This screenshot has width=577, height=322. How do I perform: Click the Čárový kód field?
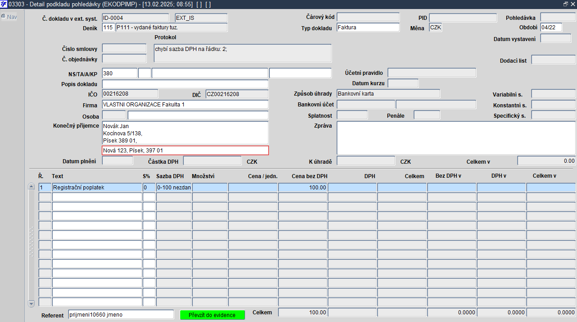click(x=368, y=17)
